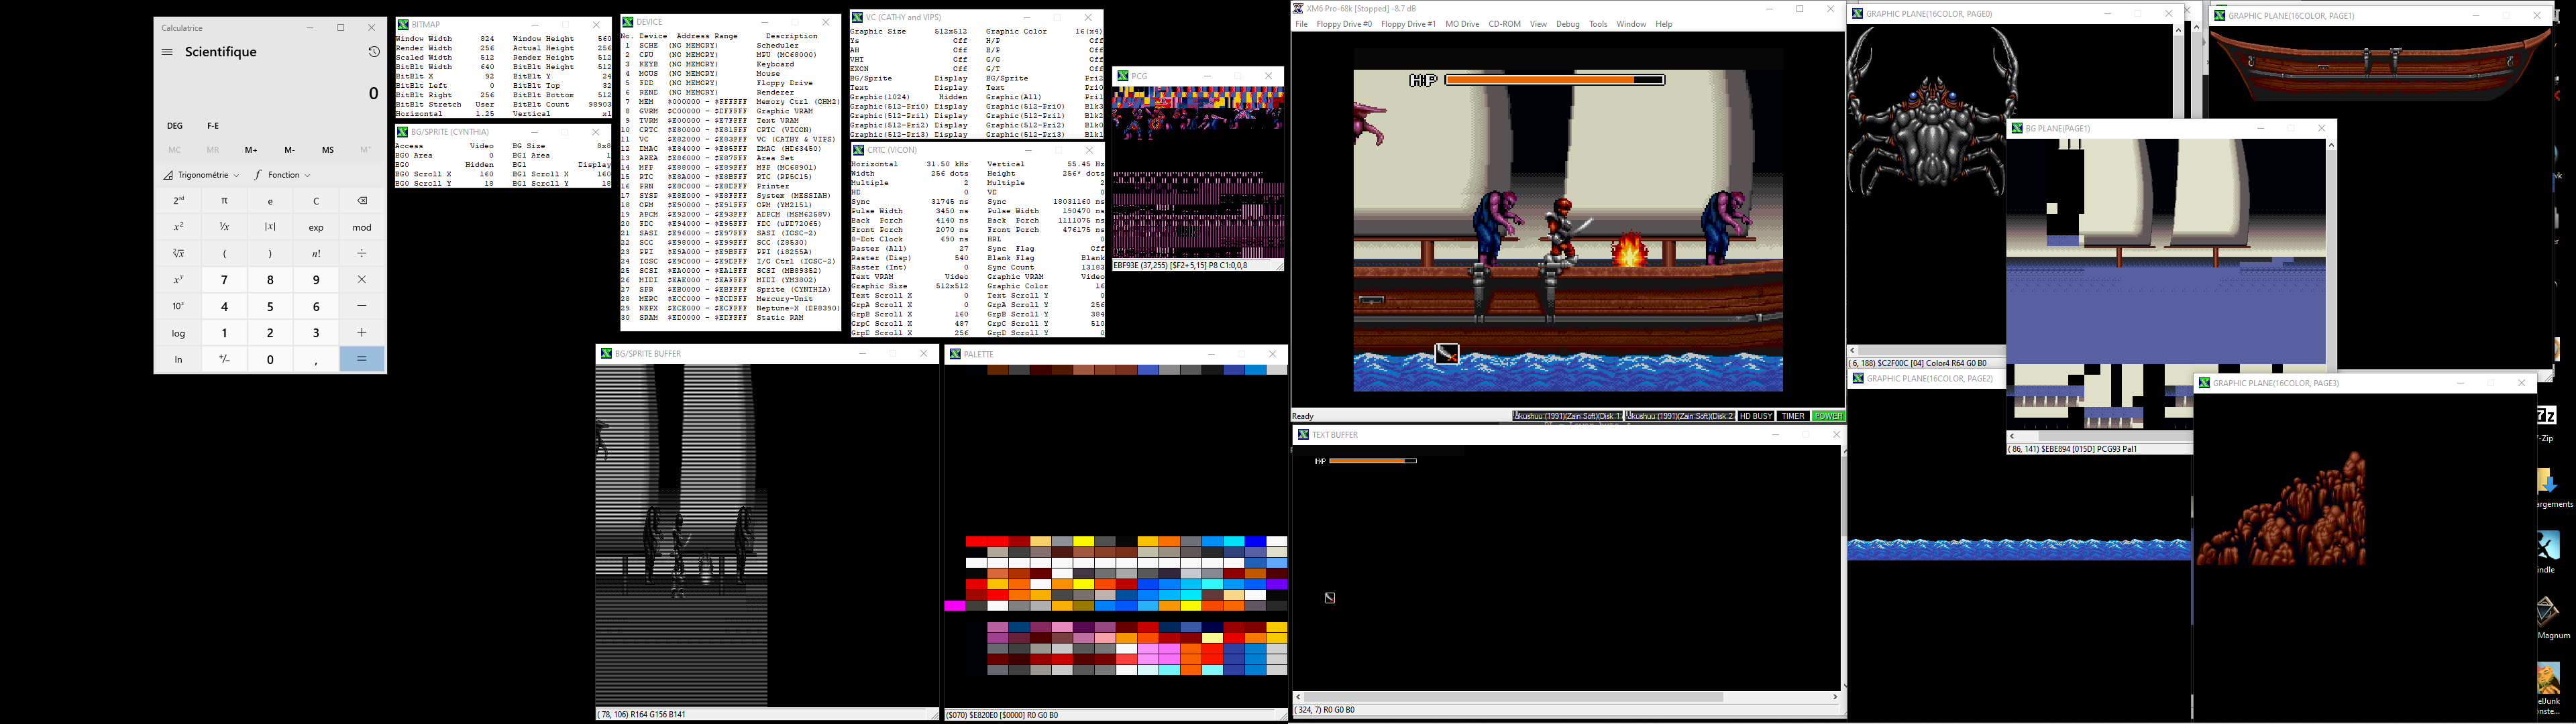This screenshot has height=724, width=2576.
Task: Click the reciprocal 1/x key
Action: (224, 227)
